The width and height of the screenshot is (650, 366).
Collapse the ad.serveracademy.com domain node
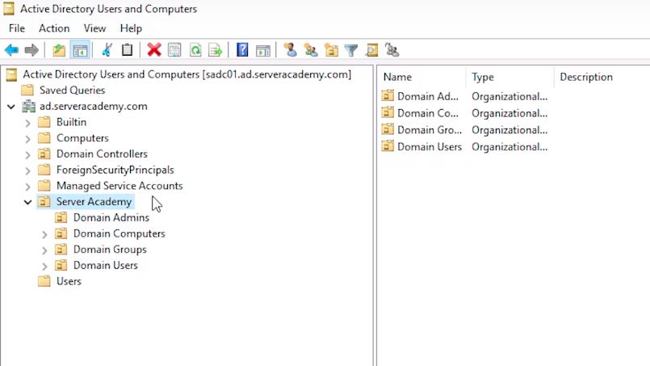point(11,107)
